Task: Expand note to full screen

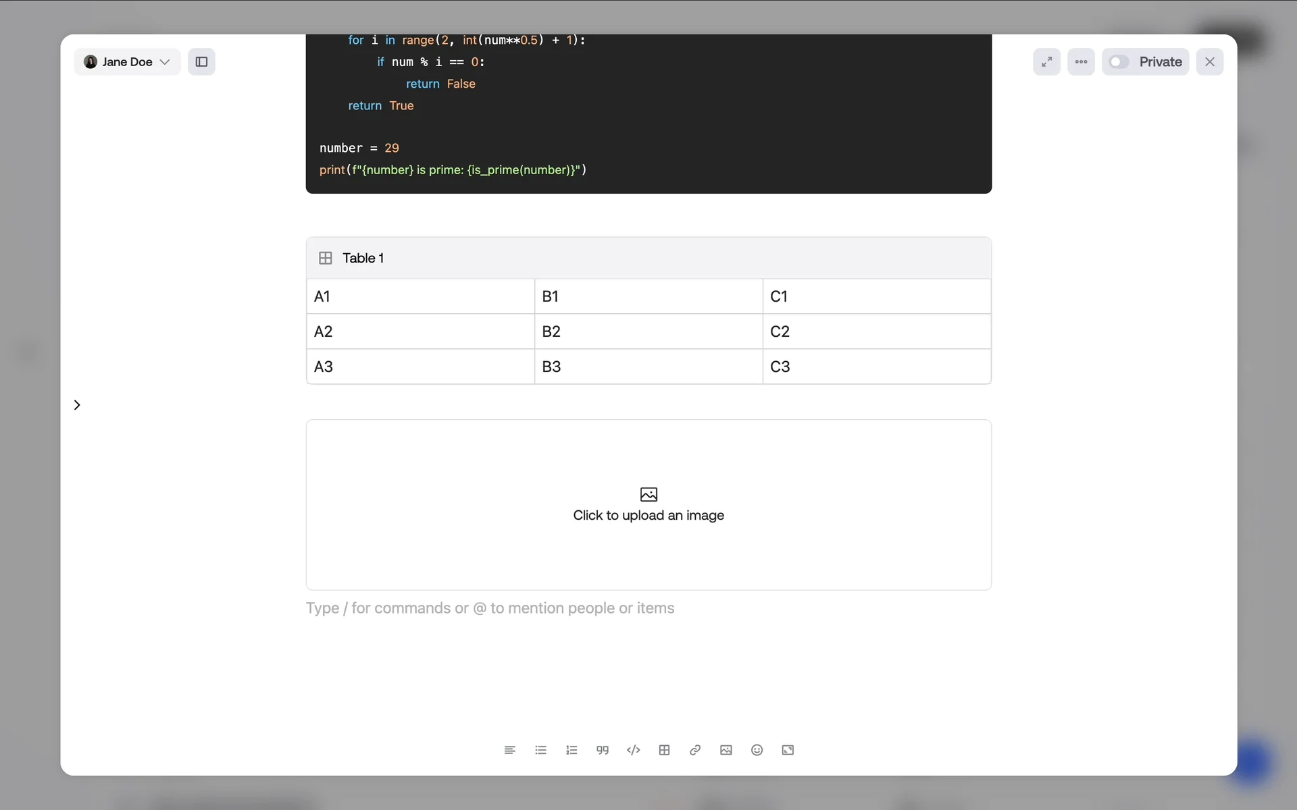Action: point(1046,62)
